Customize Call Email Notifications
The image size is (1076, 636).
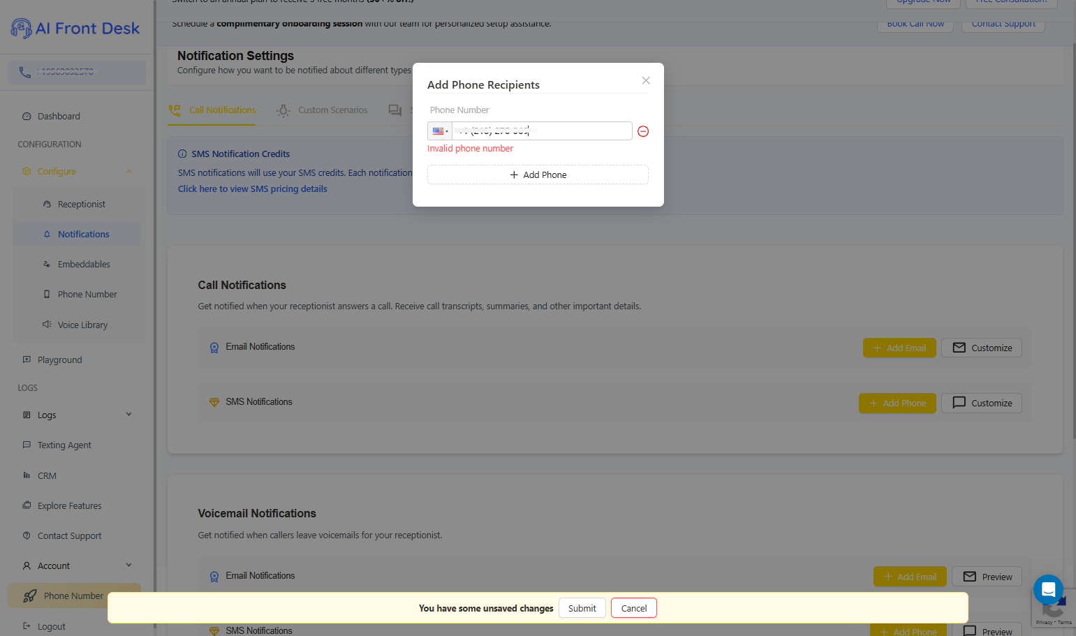click(x=982, y=348)
